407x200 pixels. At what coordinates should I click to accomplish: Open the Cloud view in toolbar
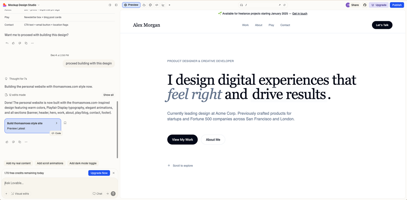point(144,5)
